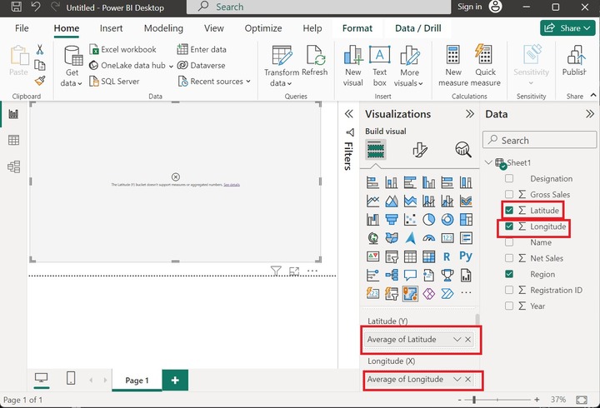Switch to the Modeling ribbon tab

[163, 28]
